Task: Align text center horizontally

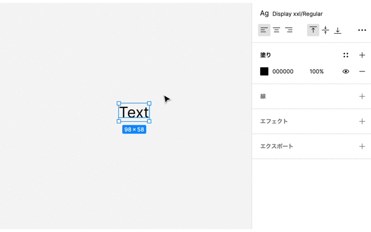Action: point(277,30)
